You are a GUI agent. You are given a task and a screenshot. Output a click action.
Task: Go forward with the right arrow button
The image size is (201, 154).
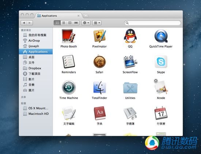[x=30, y=23]
